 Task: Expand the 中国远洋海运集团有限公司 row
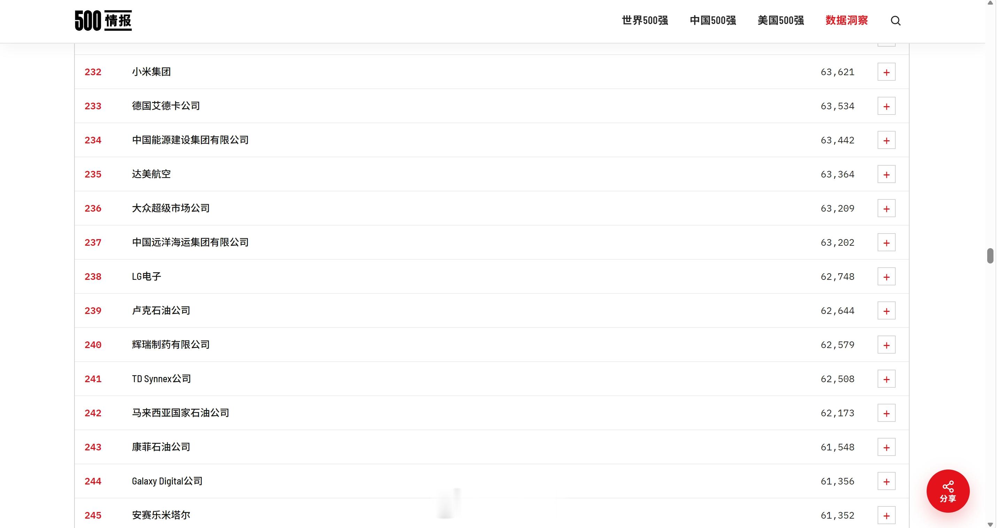886,243
